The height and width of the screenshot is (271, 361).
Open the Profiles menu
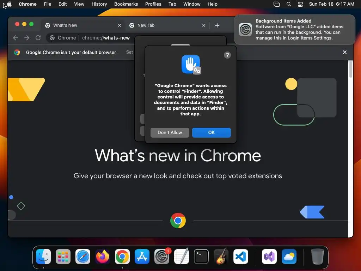click(153, 4)
